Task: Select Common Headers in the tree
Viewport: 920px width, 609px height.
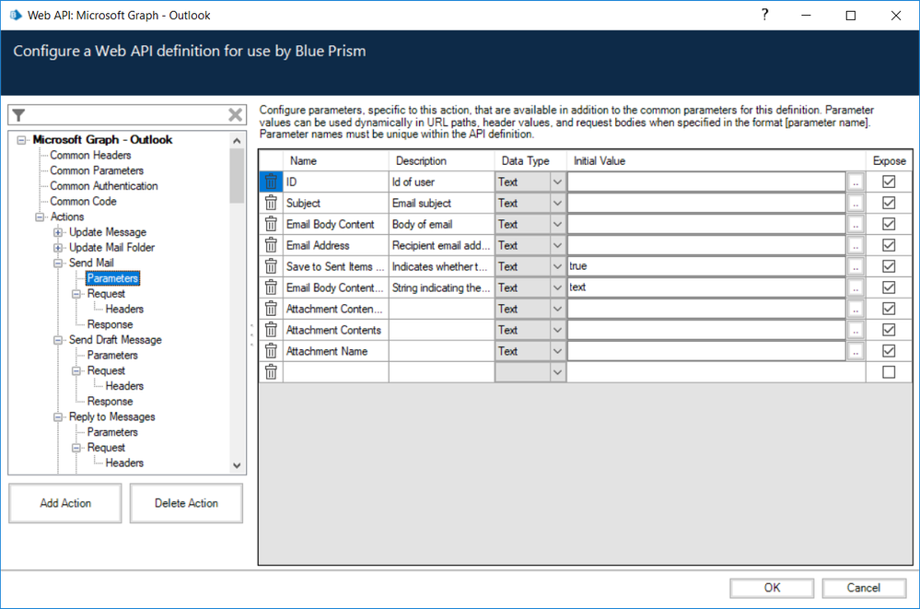Action: [x=90, y=156]
